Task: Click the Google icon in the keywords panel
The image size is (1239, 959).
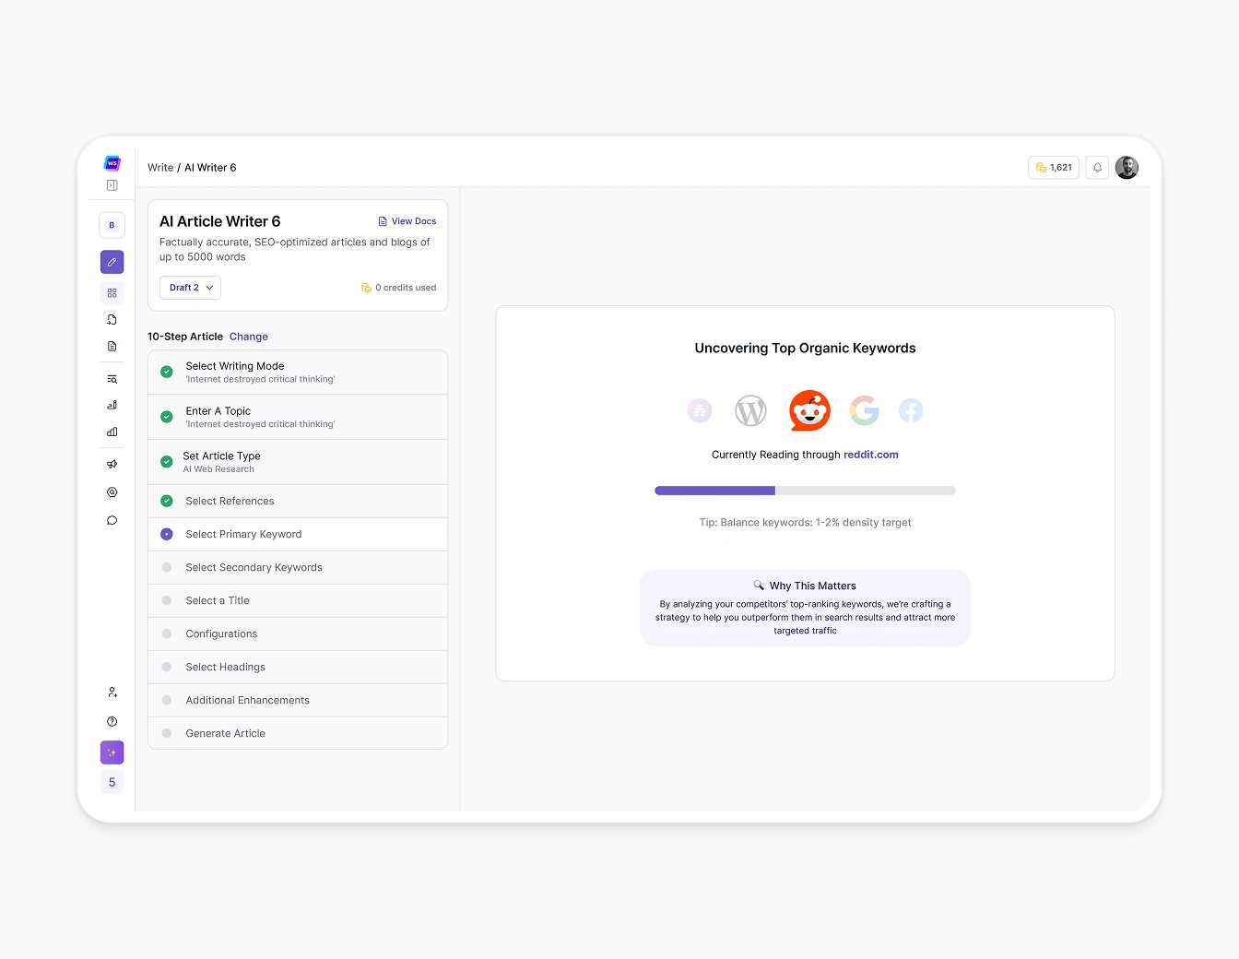Action: point(865,410)
